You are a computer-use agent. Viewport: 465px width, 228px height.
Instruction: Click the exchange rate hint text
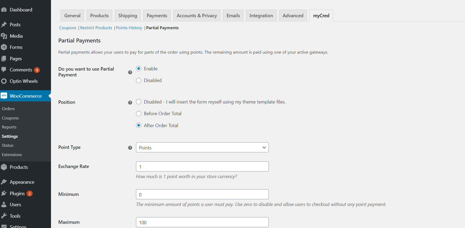click(186, 177)
